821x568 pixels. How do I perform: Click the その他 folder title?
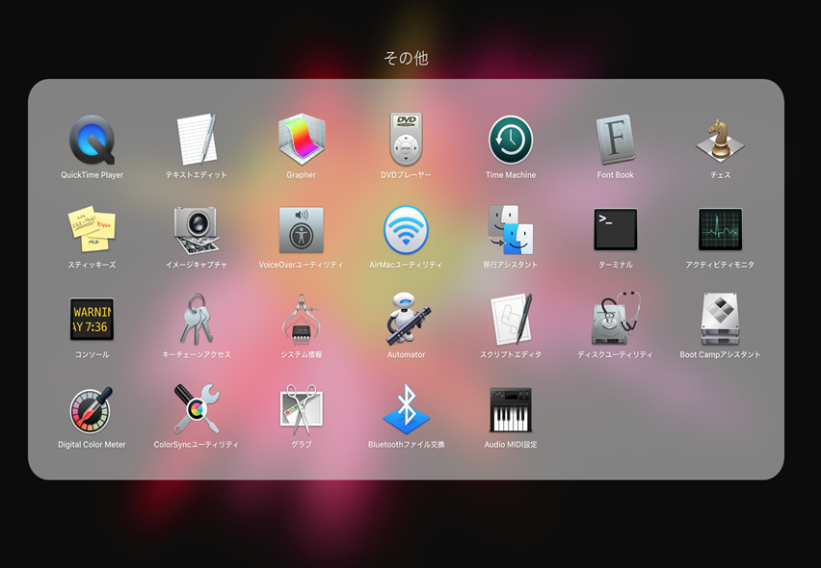pyautogui.click(x=406, y=58)
